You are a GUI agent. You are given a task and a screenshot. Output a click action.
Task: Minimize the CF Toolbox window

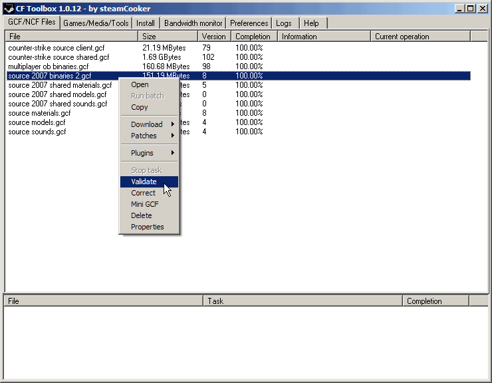click(x=459, y=9)
